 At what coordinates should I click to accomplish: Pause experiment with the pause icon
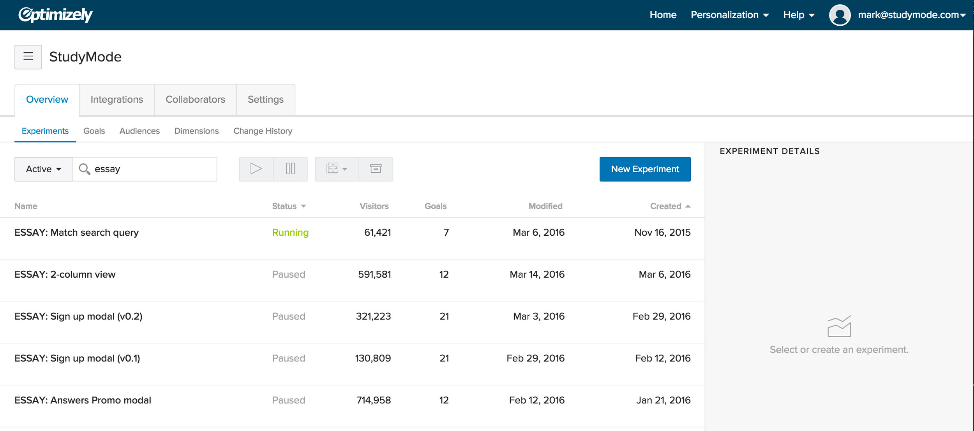tap(290, 169)
